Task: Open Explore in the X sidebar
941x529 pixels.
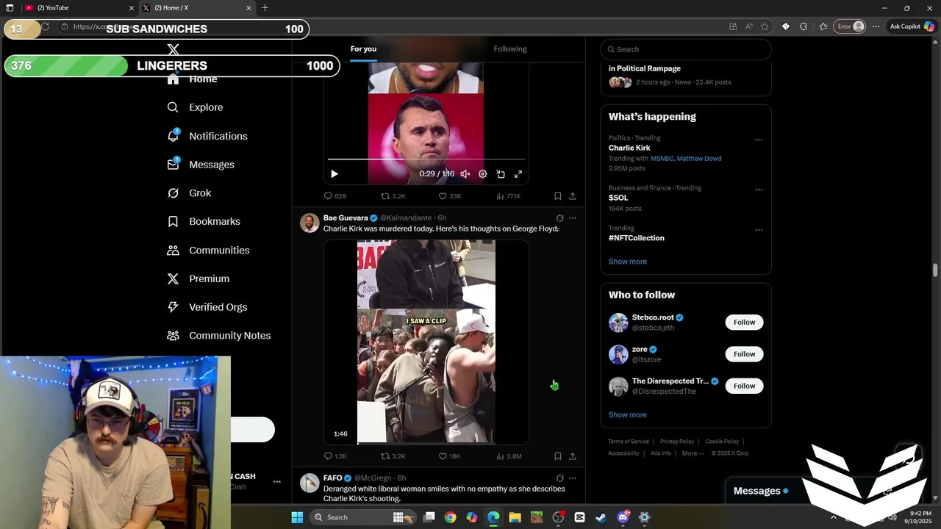Action: point(196,107)
